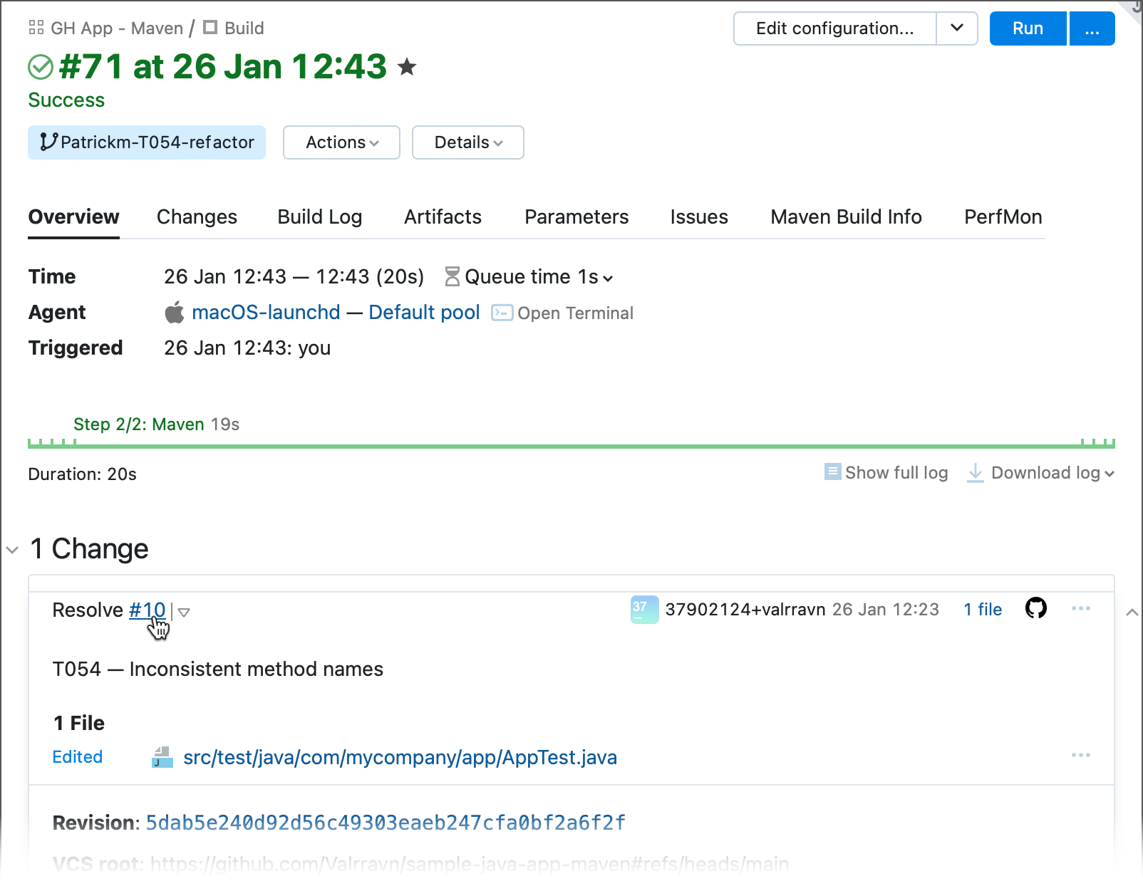Click the Apple agent icon near macOS-launchd
This screenshot has height=886, width=1143.
pyautogui.click(x=174, y=312)
